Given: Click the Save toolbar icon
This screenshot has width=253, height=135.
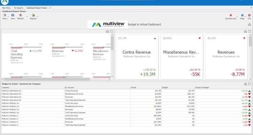Looking at the screenshot, I should tap(13, 15).
